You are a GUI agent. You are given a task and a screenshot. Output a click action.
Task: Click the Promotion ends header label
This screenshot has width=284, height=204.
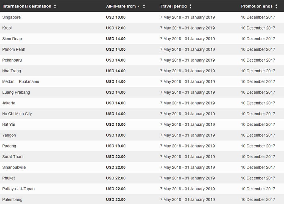[257, 6]
